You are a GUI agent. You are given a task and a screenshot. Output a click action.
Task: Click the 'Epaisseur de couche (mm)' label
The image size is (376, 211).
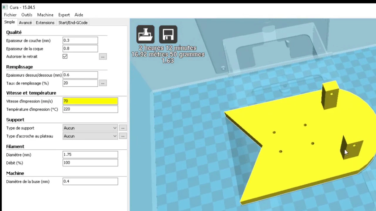28,41
